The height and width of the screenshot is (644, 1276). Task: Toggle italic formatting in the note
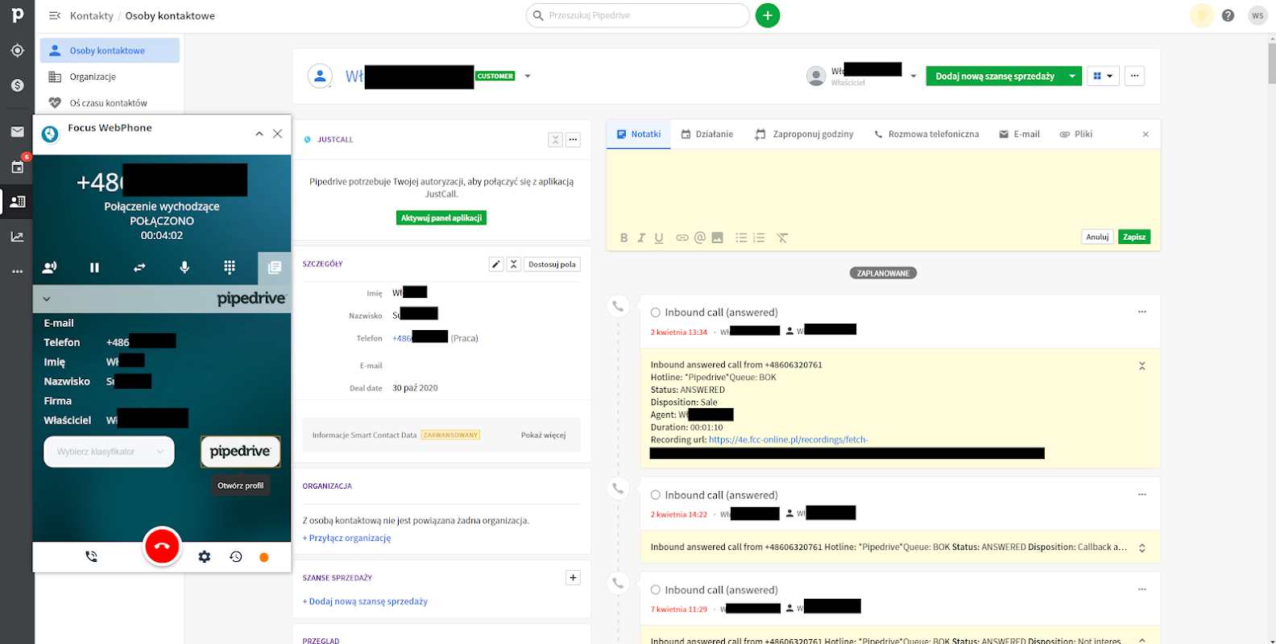point(641,237)
